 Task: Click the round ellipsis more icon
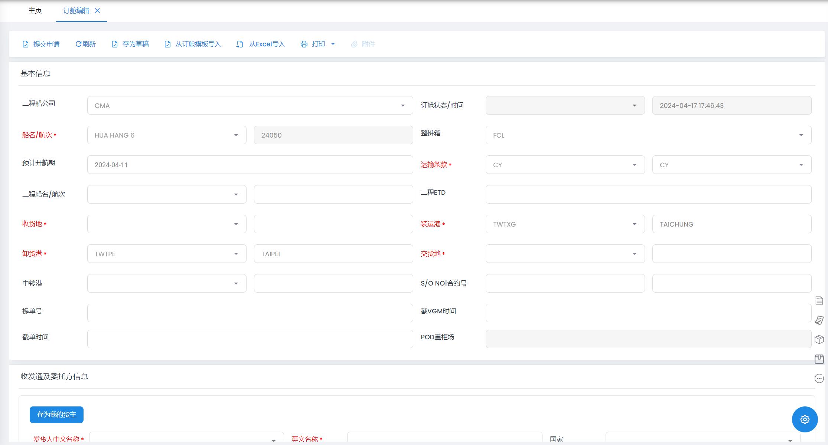click(819, 378)
